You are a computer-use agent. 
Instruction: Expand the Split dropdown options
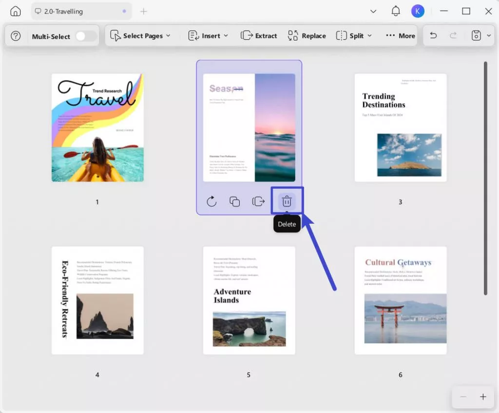354,36
